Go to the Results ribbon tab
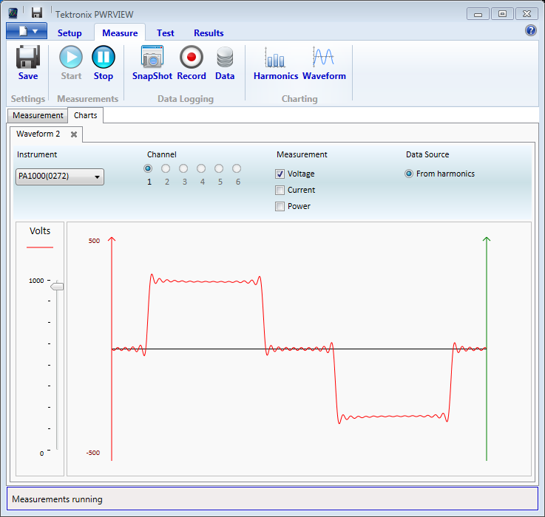This screenshot has height=517, width=545. [209, 33]
